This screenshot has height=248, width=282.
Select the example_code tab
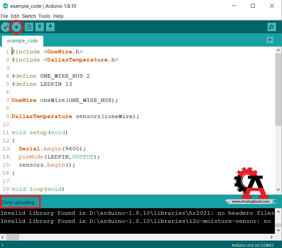(x=22, y=41)
